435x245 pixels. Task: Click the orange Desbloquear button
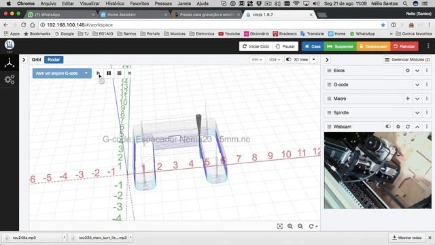(373, 46)
